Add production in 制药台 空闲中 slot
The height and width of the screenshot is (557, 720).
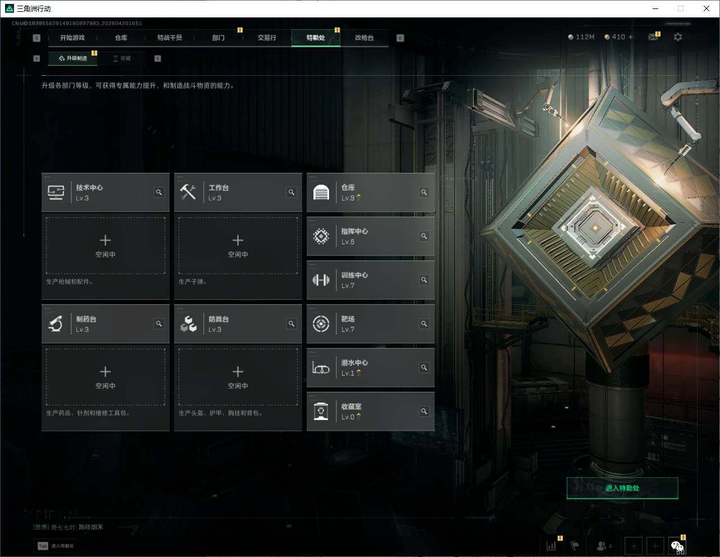point(106,377)
